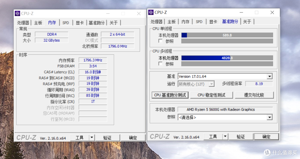300x159 pixels.
Task: Open the 基准 Version 17.01.64 dropdown
Action: pyautogui.click(x=269, y=76)
